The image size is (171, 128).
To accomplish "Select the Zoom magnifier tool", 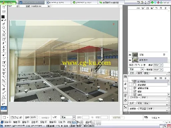I will point(4,24).
